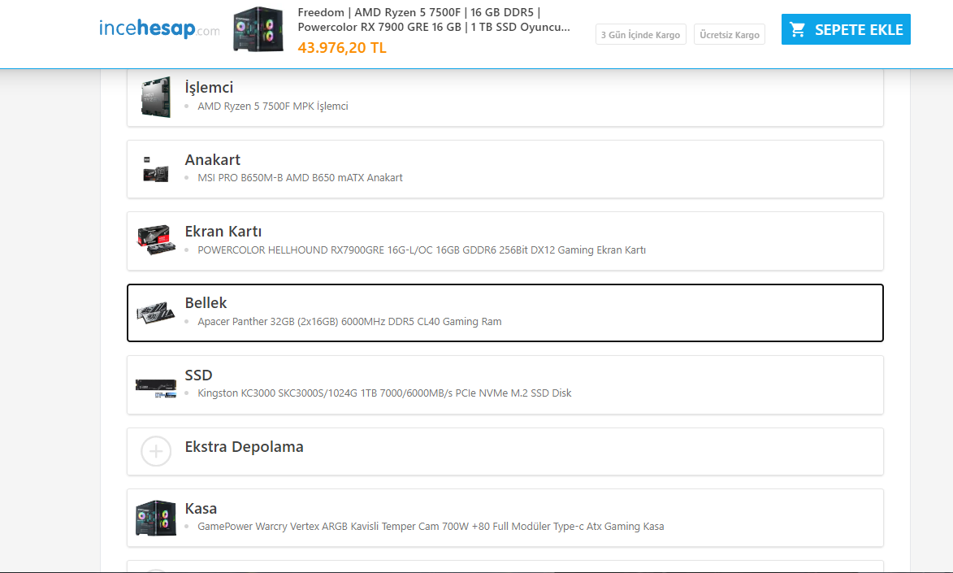Select the Kasa component heading
This screenshot has width=953, height=573.
(x=201, y=509)
